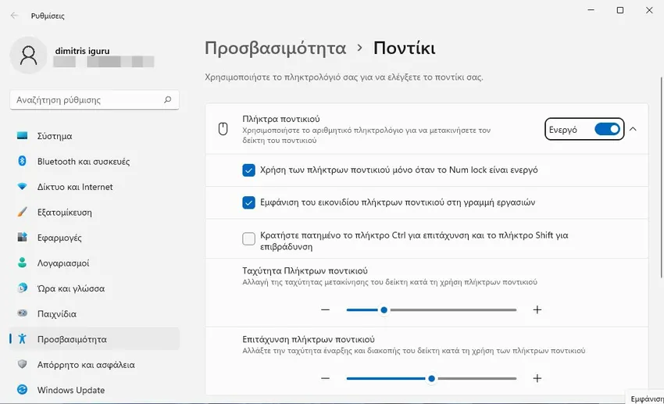Click the Ταχύτητα Πλήκτρων ποντικιού slider handle

(384, 310)
